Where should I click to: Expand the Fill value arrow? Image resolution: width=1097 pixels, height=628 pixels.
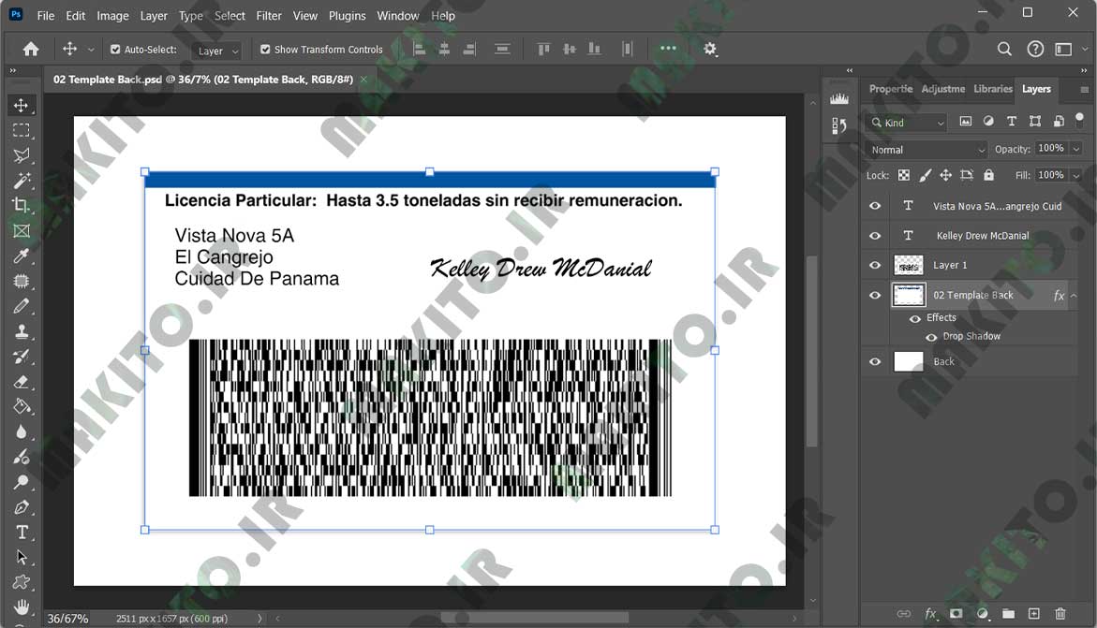click(x=1076, y=176)
